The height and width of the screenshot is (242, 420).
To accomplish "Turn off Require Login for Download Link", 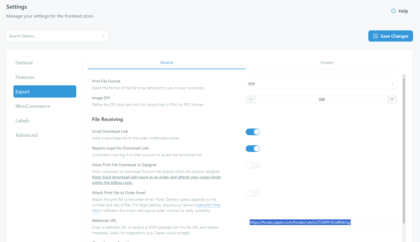I will point(253,149).
